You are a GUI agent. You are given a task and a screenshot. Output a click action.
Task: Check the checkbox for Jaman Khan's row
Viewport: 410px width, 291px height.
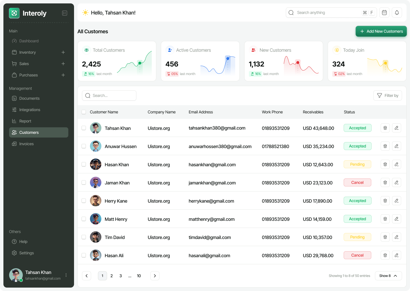(x=84, y=182)
